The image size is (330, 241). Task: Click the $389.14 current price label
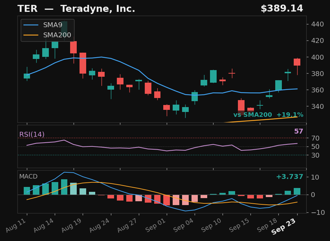282,9
